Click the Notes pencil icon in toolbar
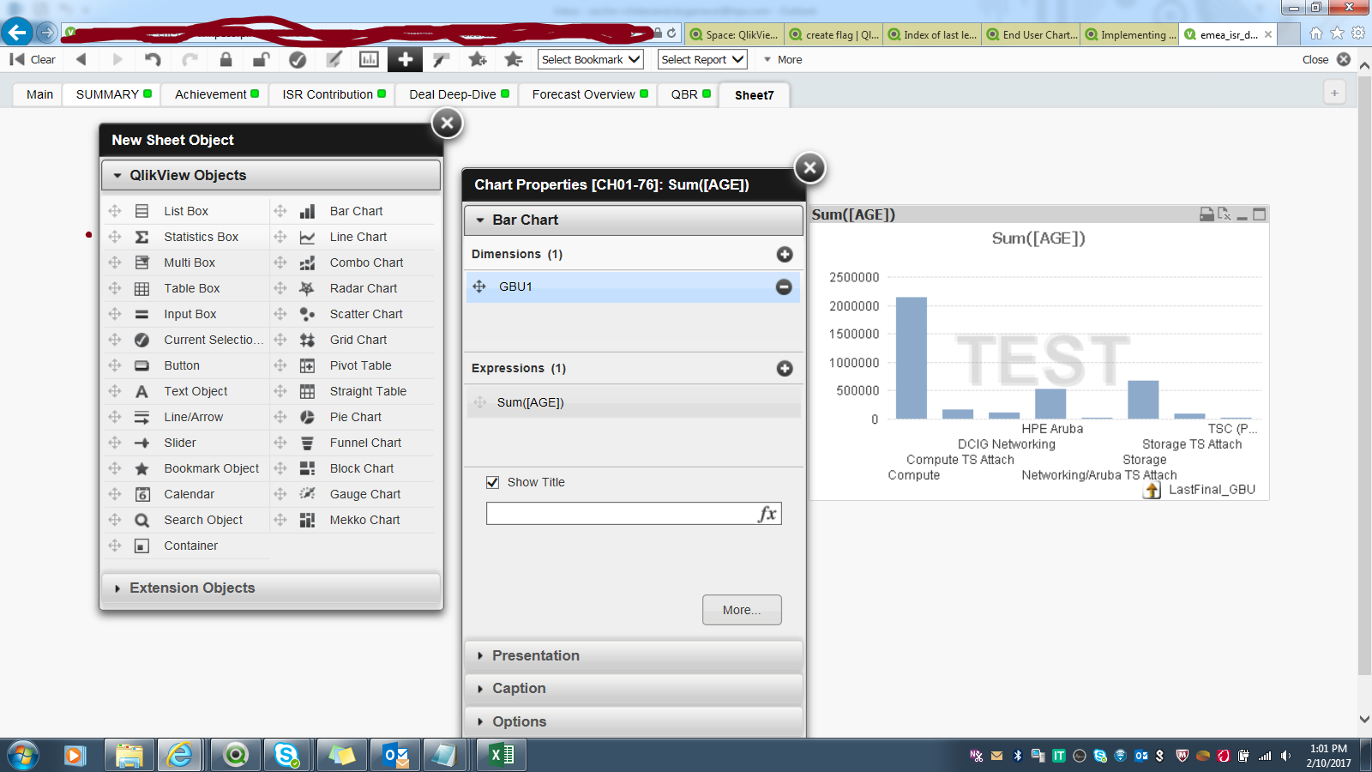Viewport: 1372px width, 772px height. [334, 59]
